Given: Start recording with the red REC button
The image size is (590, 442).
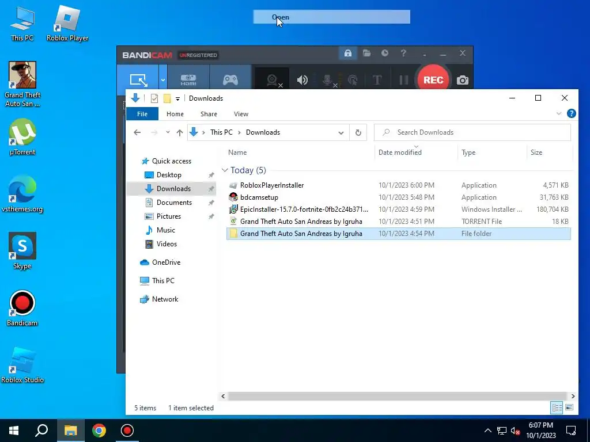Looking at the screenshot, I should [433, 79].
